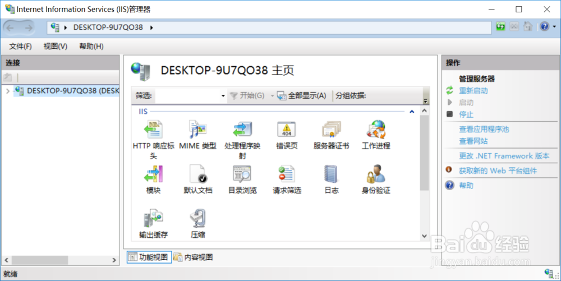Open the 服务器证书 icon

click(332, 130)
